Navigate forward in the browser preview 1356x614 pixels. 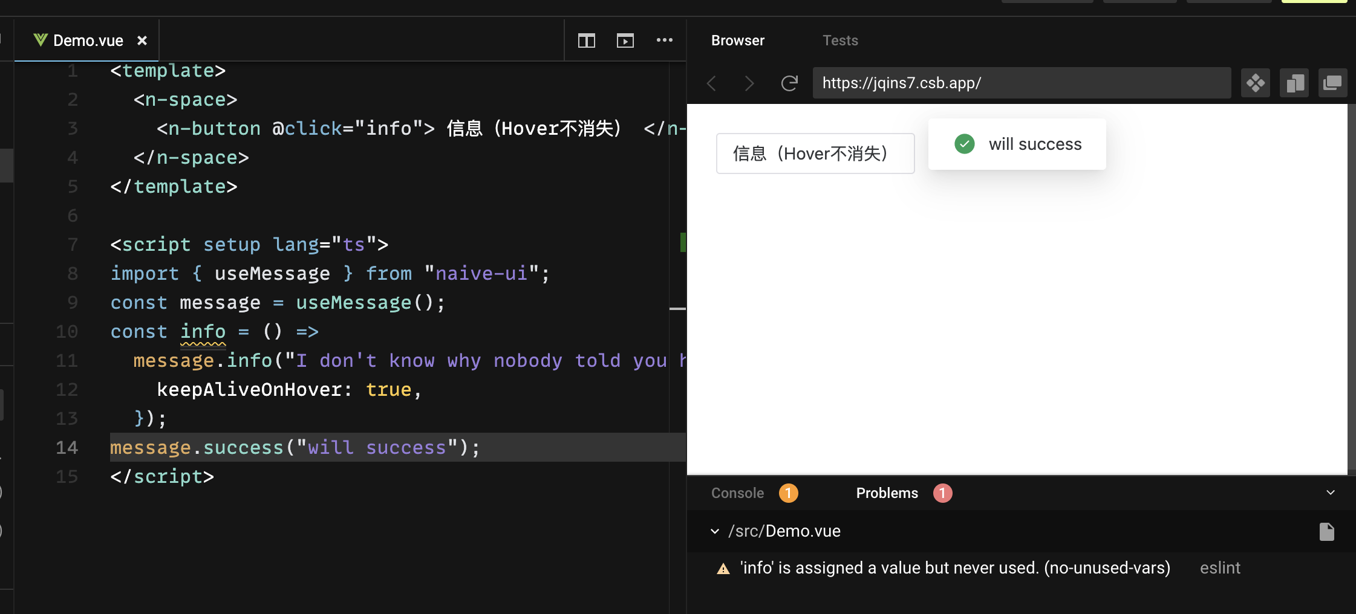click(749, 83)
